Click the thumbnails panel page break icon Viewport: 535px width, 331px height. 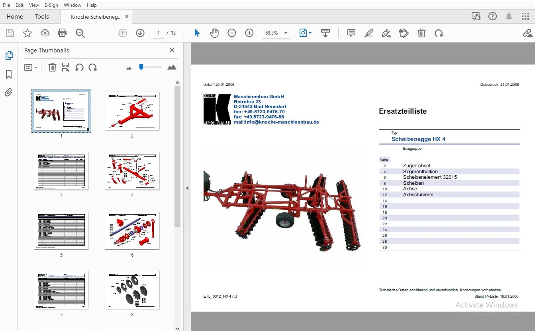click(66, 67)
